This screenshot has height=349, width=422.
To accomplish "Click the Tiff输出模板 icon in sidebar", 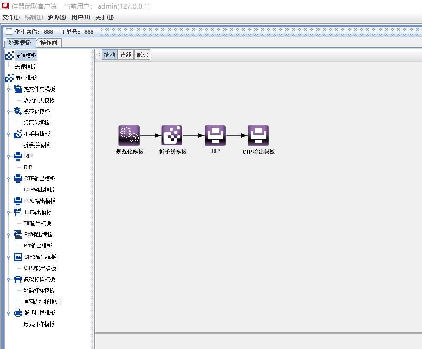I will (x=18, y=212).
